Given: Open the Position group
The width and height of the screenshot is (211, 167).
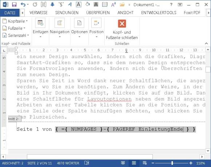Looking at the screenshot, I should 96,28.
